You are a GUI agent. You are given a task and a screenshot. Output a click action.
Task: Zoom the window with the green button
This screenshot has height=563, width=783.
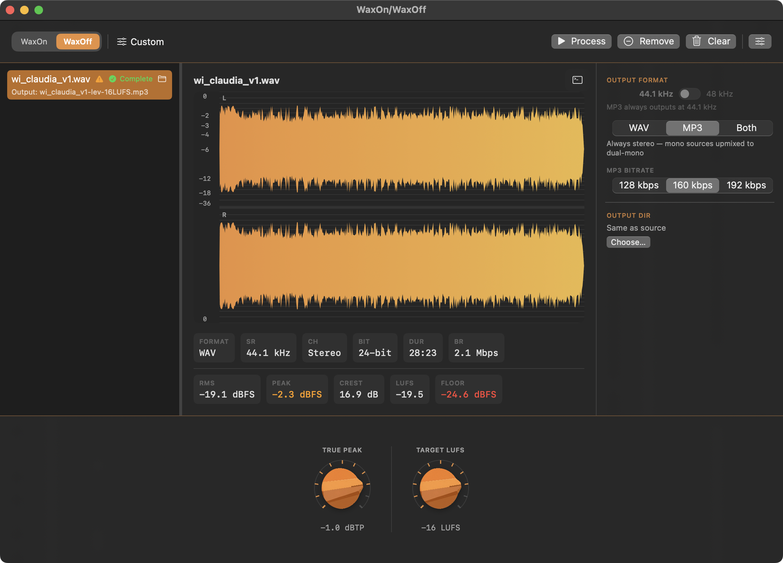click(39, 10)
